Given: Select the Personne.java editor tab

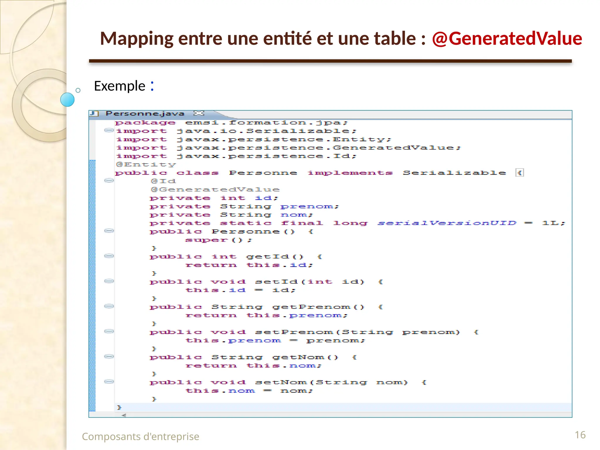Looking at the screenshot, I should pos(145,114).
